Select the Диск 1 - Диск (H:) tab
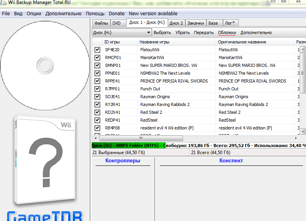The image size is (306, 221). [x=147, y=22]
